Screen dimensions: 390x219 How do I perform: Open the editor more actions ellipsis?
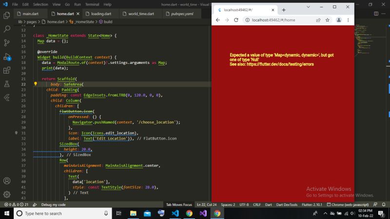pos(383,14)
